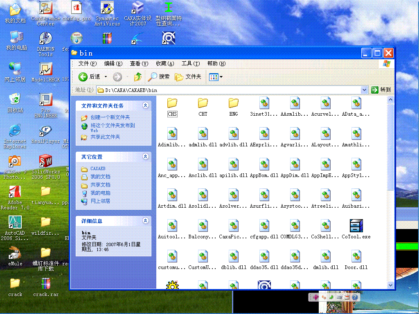Viewport: 419px width, 314px height.
Task: Click the Up one level toolbar icon
Action: (137, 77)
